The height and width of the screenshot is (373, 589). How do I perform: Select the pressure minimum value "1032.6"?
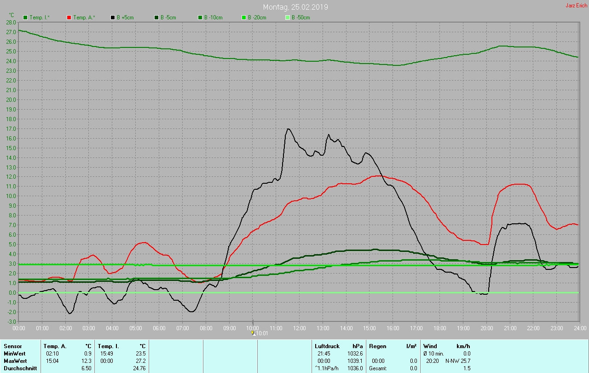[355, 354]
